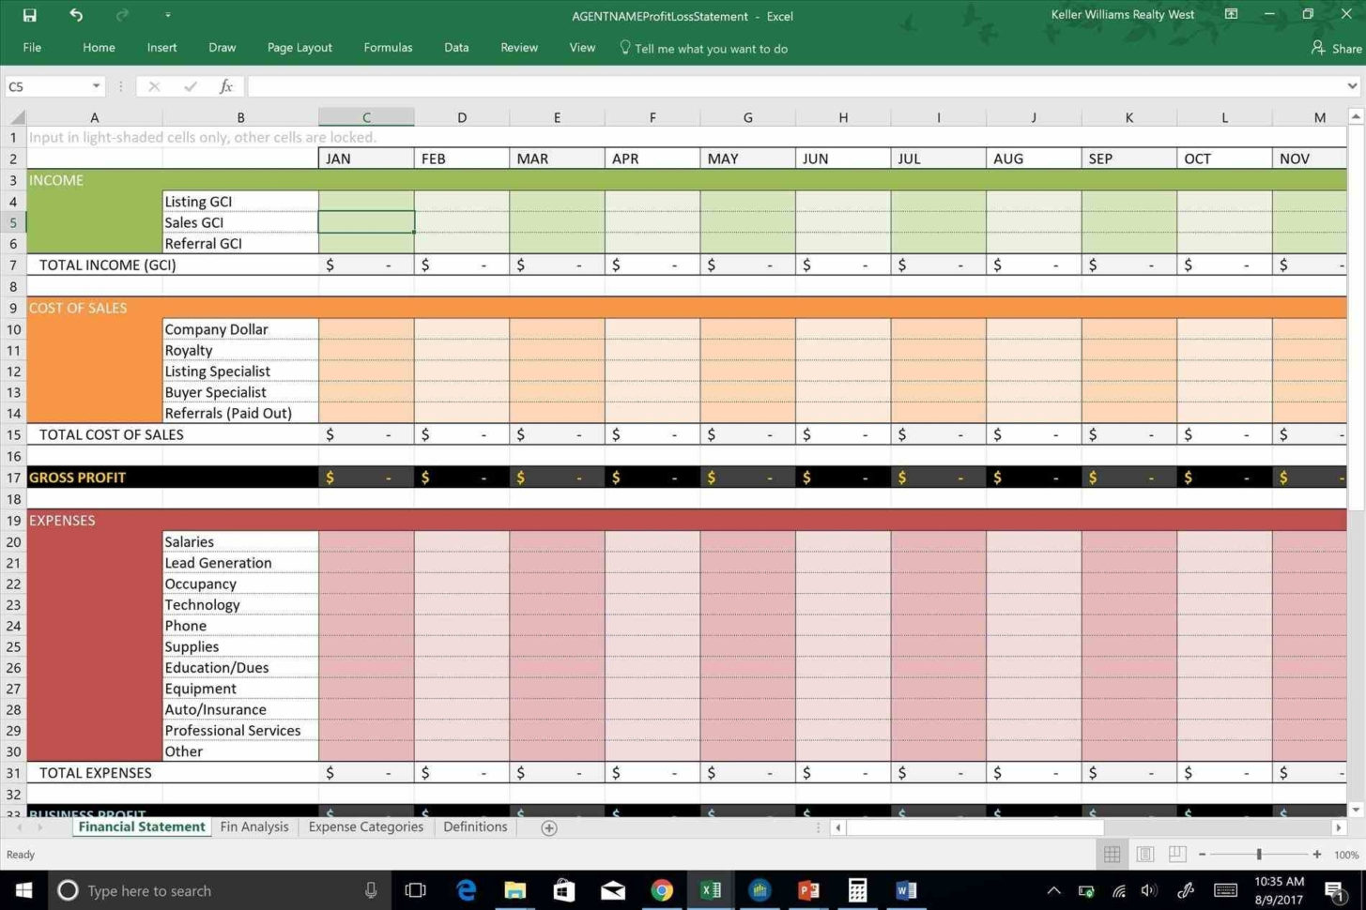
Task: Open the Insert Function dialog
Action: [225, 86]
